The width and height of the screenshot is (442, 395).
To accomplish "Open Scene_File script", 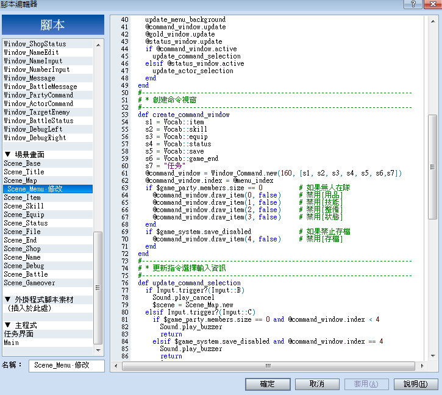I will pos(48,232).
